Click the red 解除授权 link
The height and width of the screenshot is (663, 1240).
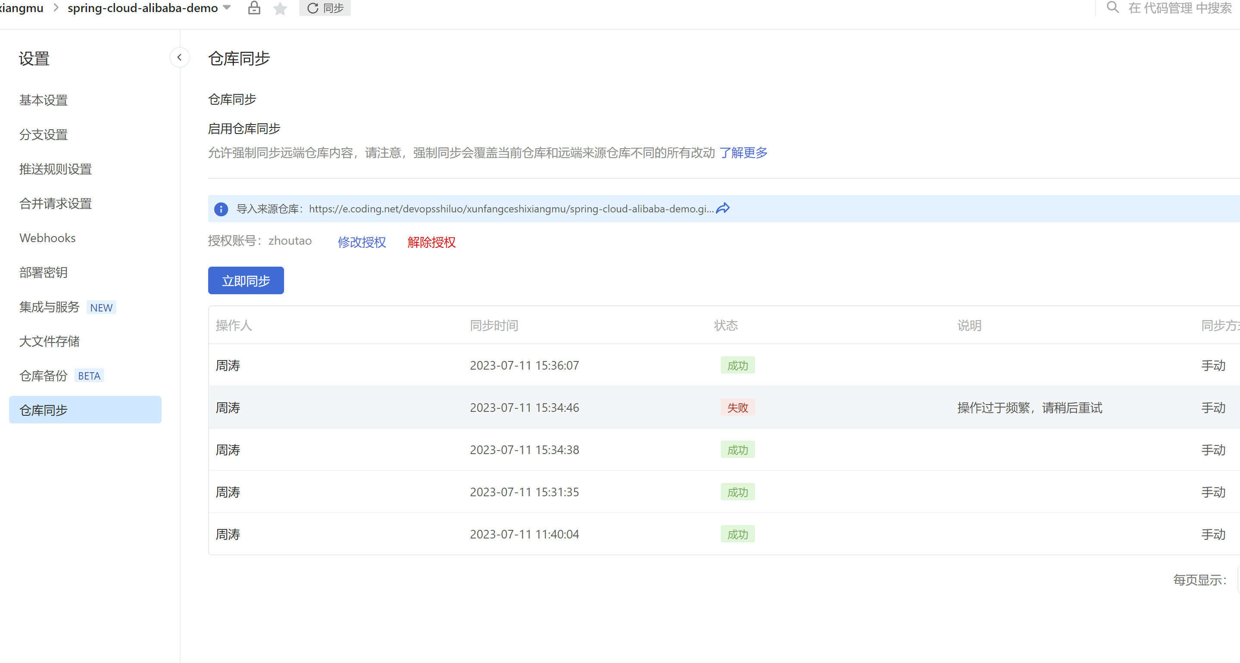(x=431, y=242)
